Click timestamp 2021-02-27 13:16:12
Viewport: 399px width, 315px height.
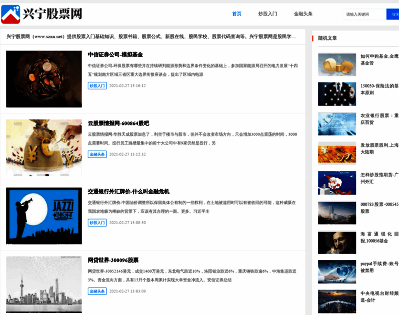point(128,86)
